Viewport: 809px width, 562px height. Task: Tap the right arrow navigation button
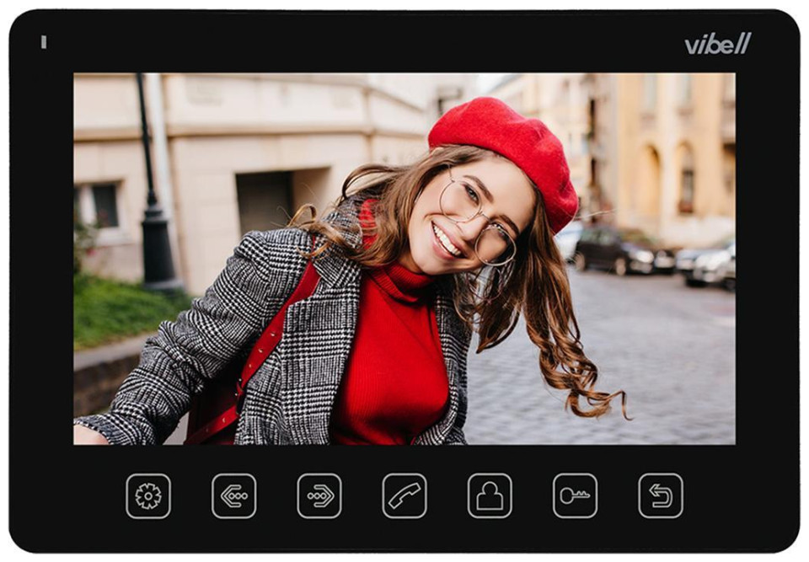(319, 496)
